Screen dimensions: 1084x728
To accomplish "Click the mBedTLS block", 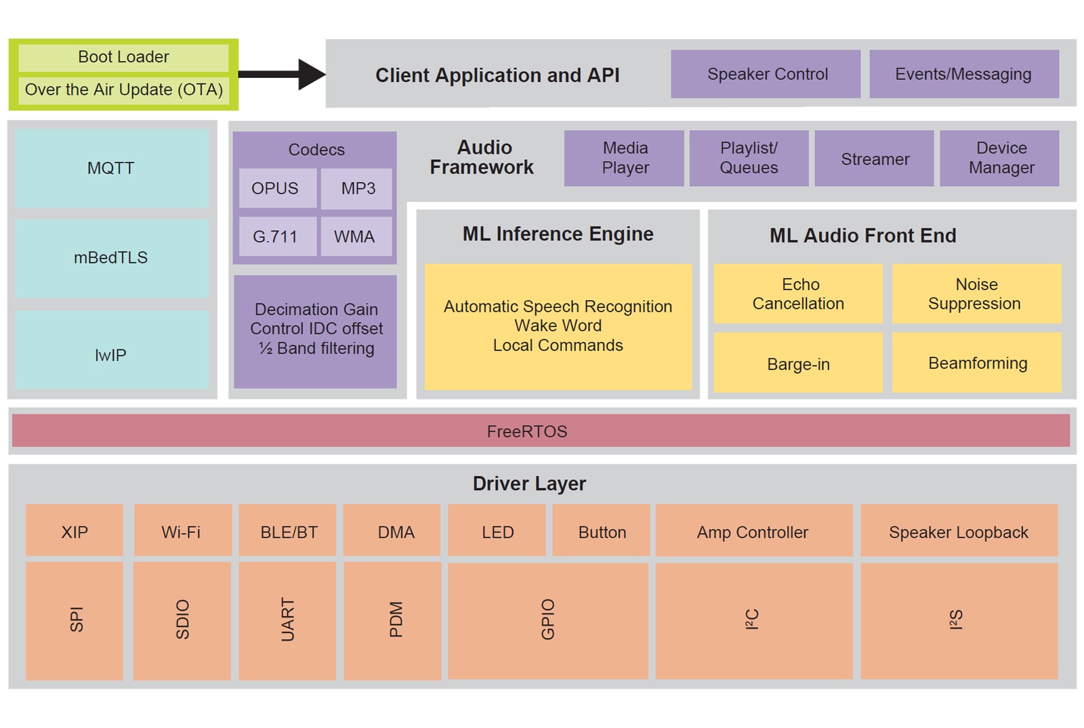I will pos(112,258).
